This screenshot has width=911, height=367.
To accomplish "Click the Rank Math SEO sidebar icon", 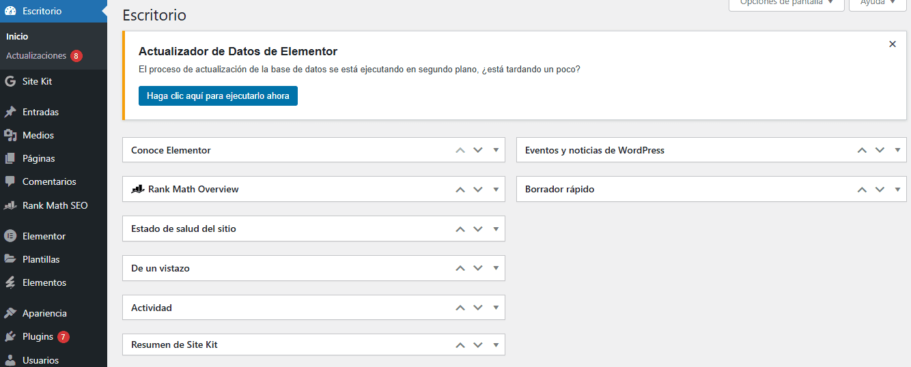I will click(x=10, y=205).
